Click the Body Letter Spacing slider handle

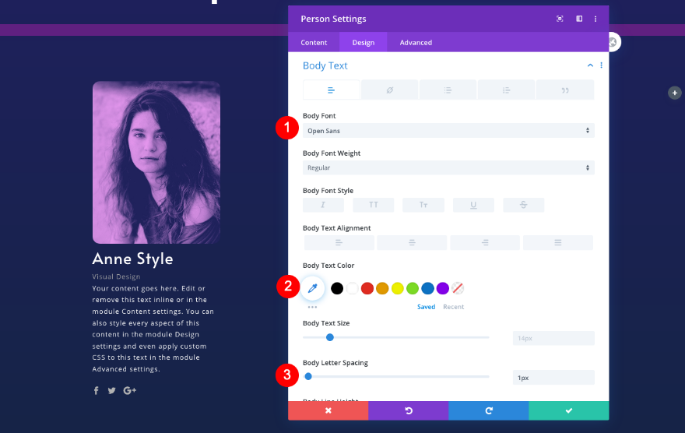click(308, 377)
